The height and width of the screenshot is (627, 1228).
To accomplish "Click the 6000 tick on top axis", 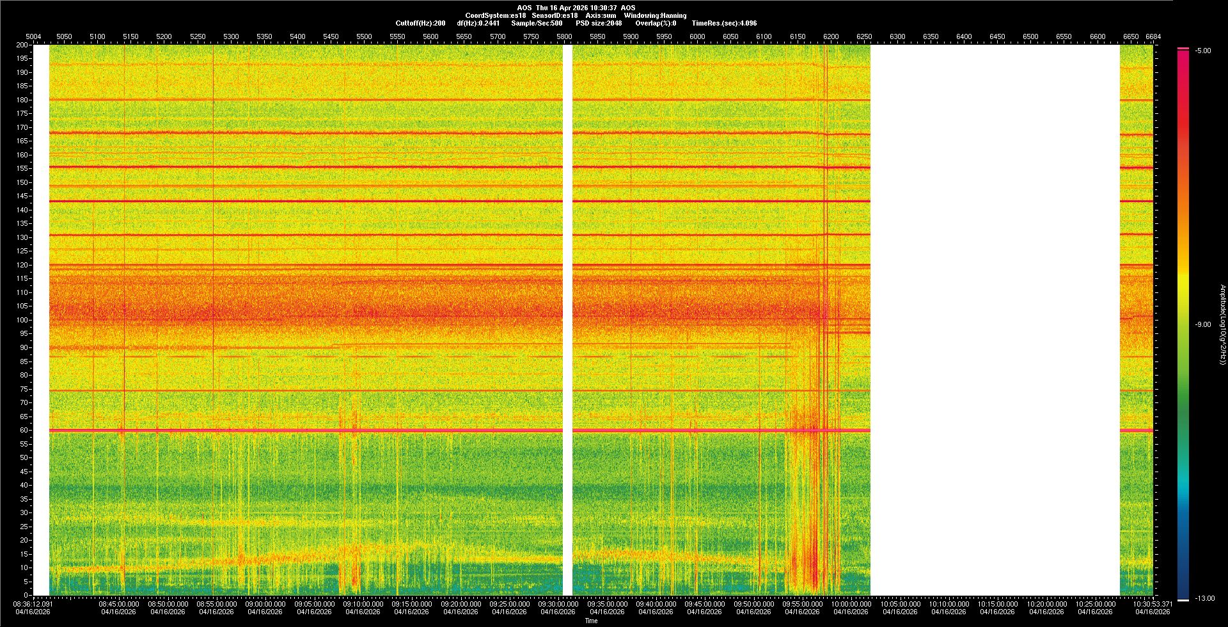I will [697, 36].
